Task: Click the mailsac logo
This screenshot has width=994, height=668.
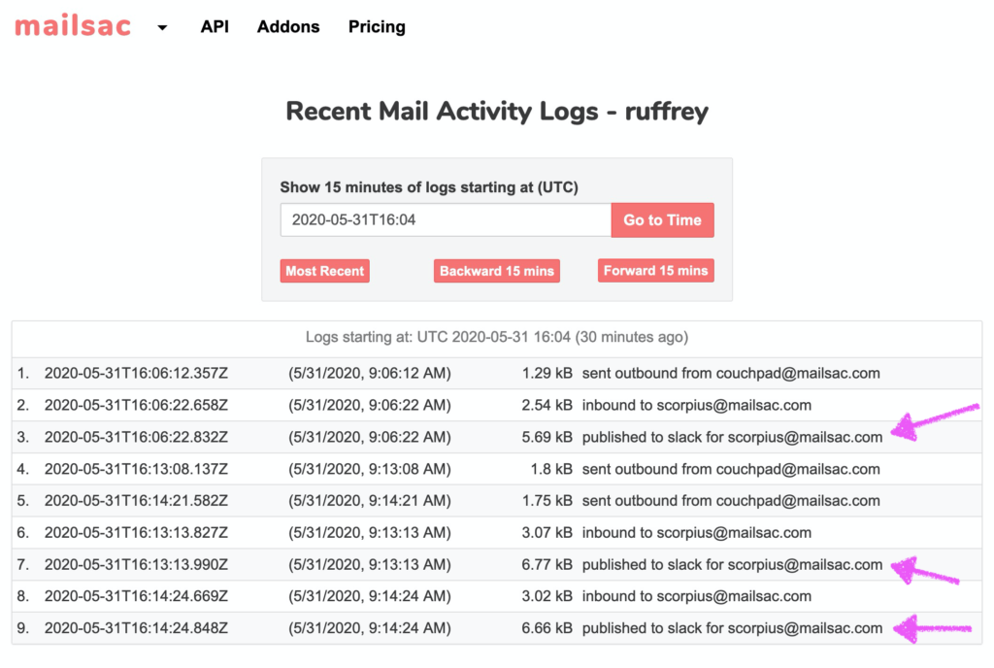Action: point(73,26)
